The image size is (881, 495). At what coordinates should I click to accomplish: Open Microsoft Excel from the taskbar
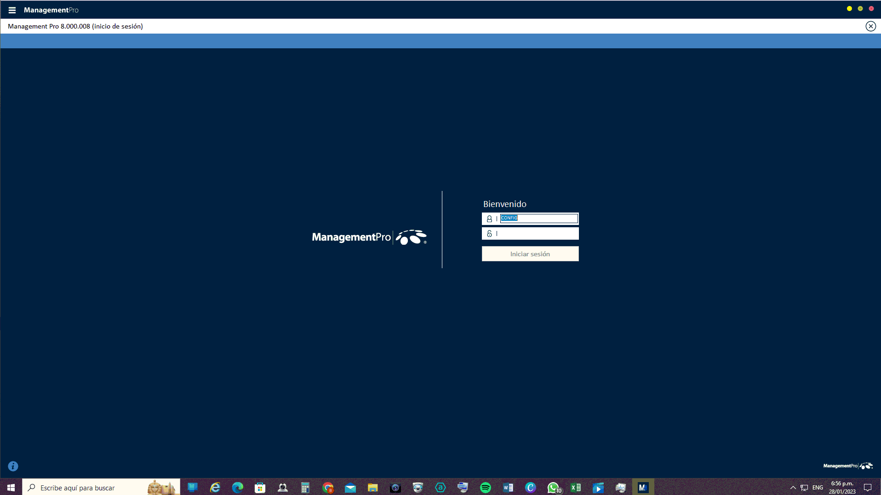[575, 488]
